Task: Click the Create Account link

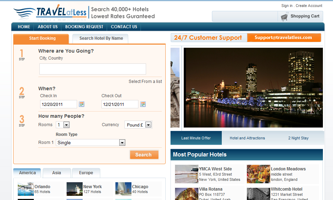Action: coord(309,6)
